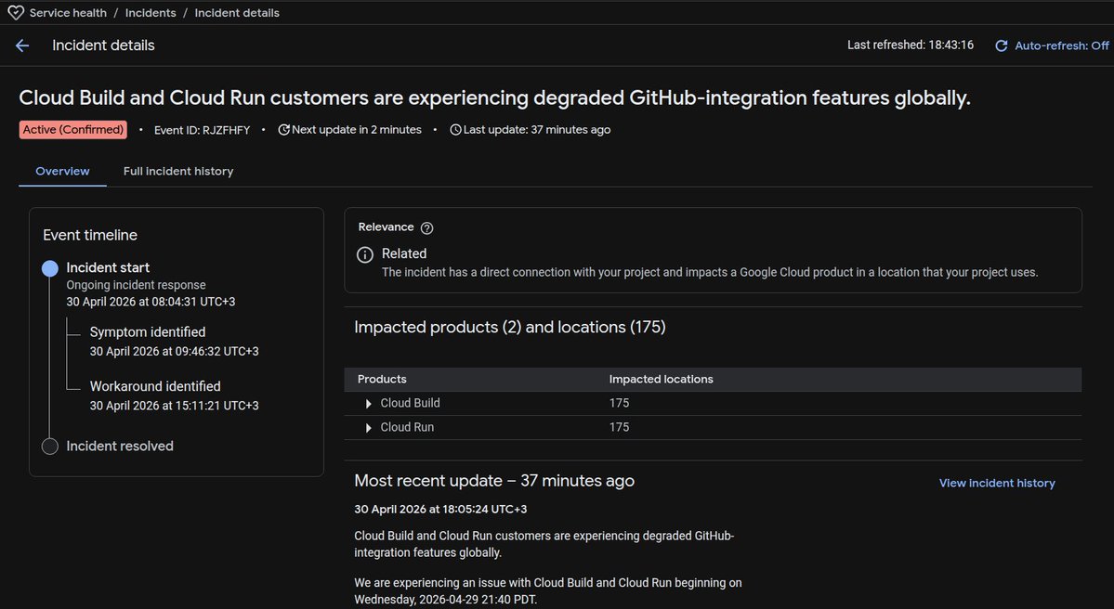The width and height of the screenshot is (1114, 609).
Task: Click the 30 April 2026 at 08:04:31 timestamp
Action: pos(151,302)
